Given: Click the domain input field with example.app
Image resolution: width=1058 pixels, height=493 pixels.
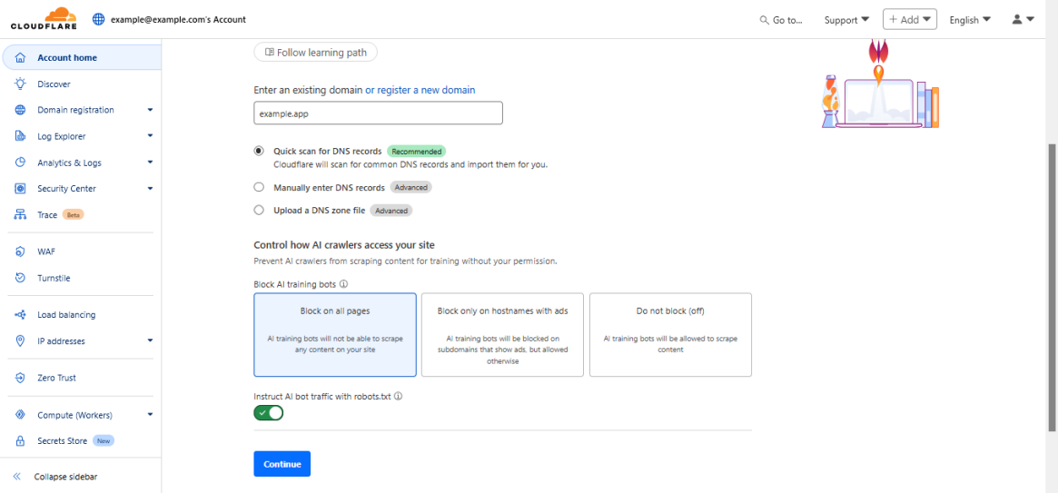Looking at the screenshot, I should 378,113.
